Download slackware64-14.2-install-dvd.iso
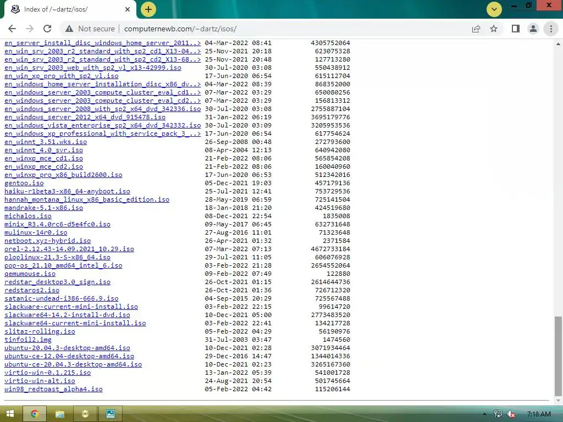 point(67,315)
